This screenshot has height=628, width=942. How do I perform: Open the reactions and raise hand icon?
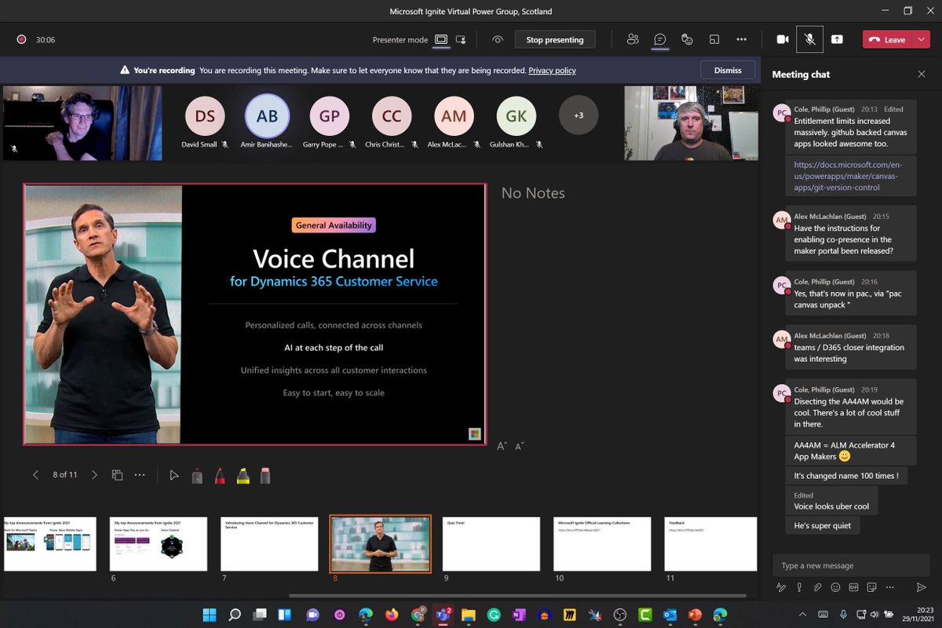pos(687,39)
